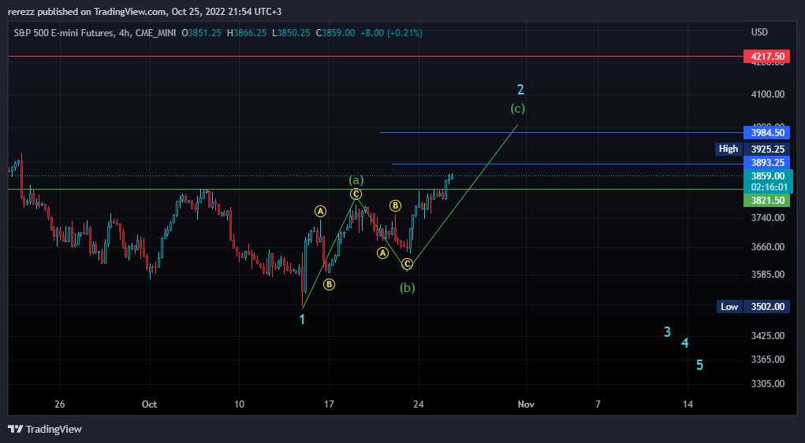Click the high value H3866.25
The width and height of the screenshot is (805, 443).
click(x=247, y=33)
